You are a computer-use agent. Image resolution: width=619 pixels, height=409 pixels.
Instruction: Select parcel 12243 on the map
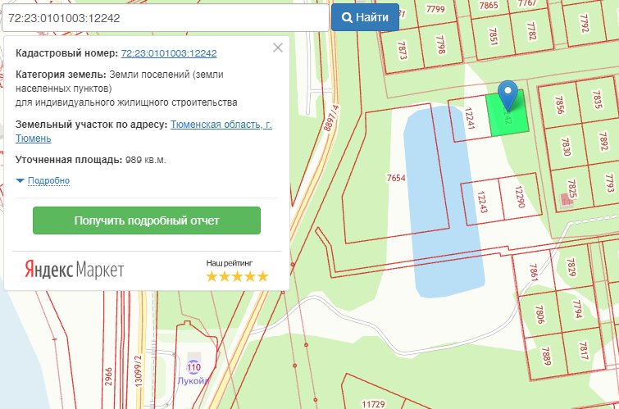482,200
